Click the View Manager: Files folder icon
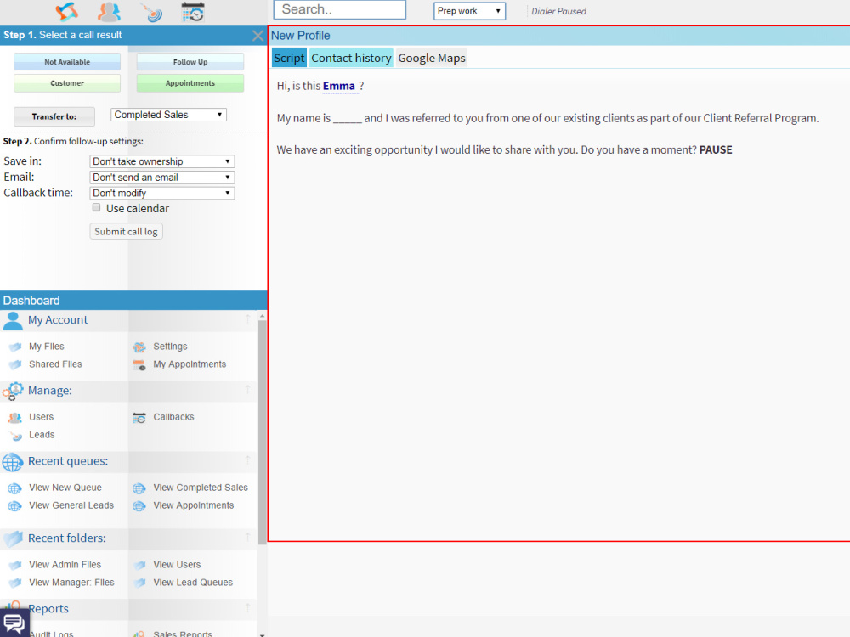Viewport: 850px width, 637px height. pyautogui.click(x=15, y=583)
